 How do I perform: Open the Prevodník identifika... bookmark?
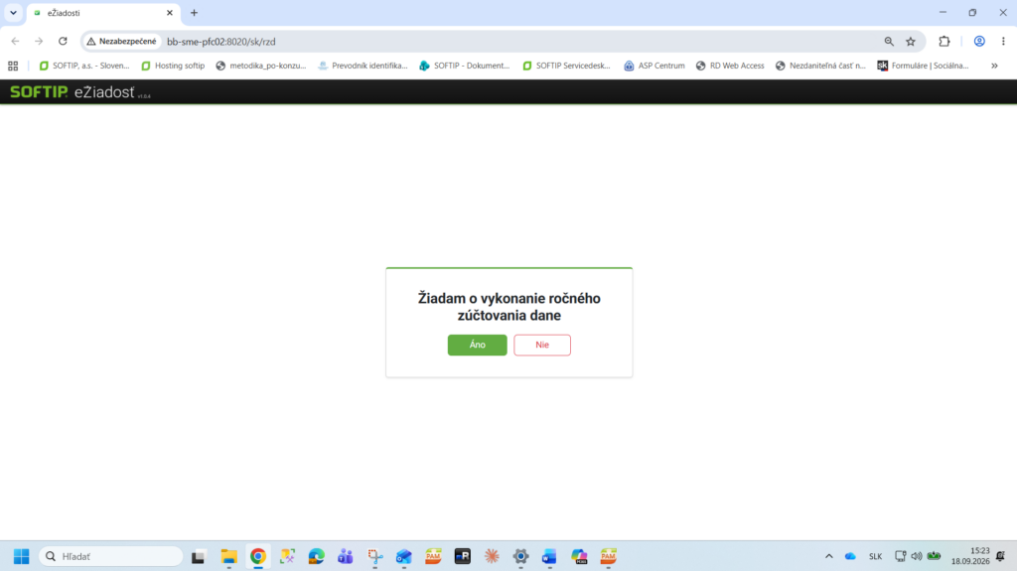(x=363, y=66)
